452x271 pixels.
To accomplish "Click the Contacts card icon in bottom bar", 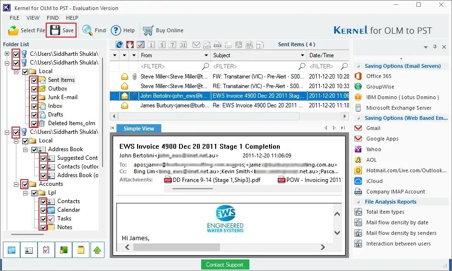I will 29,250.
